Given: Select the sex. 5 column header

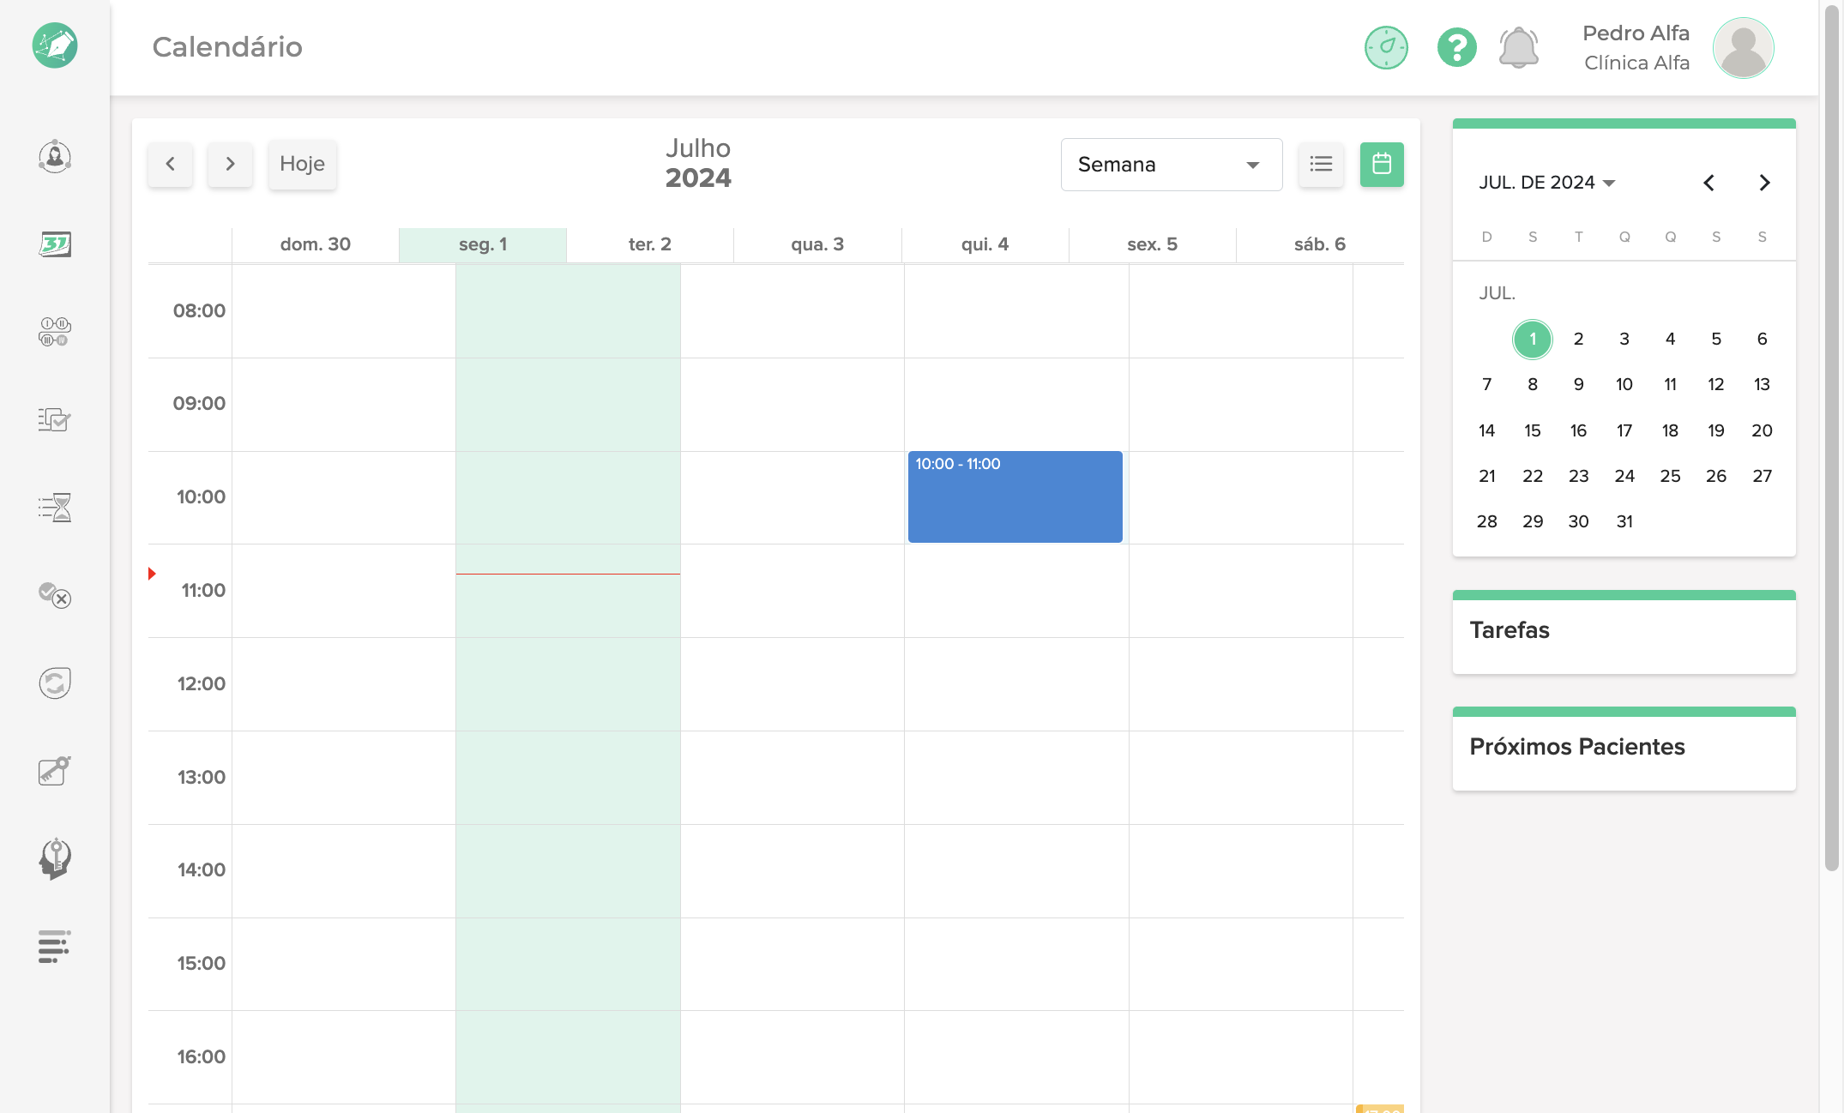Looking at the screenshot, I should pyautogui.click(x=1152, y=244).
